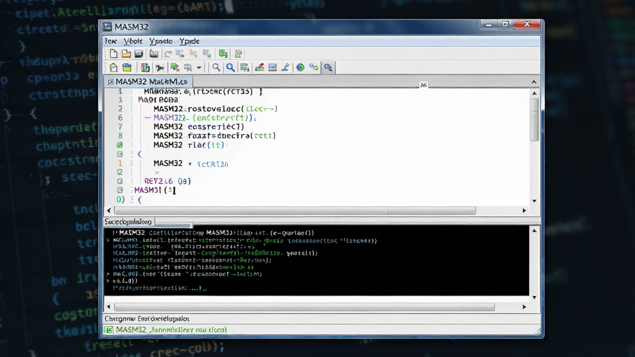This screenshot has width=635, height=357.
Task: Click the document list icon next to blue magnifier
Action: click(244, 68)
